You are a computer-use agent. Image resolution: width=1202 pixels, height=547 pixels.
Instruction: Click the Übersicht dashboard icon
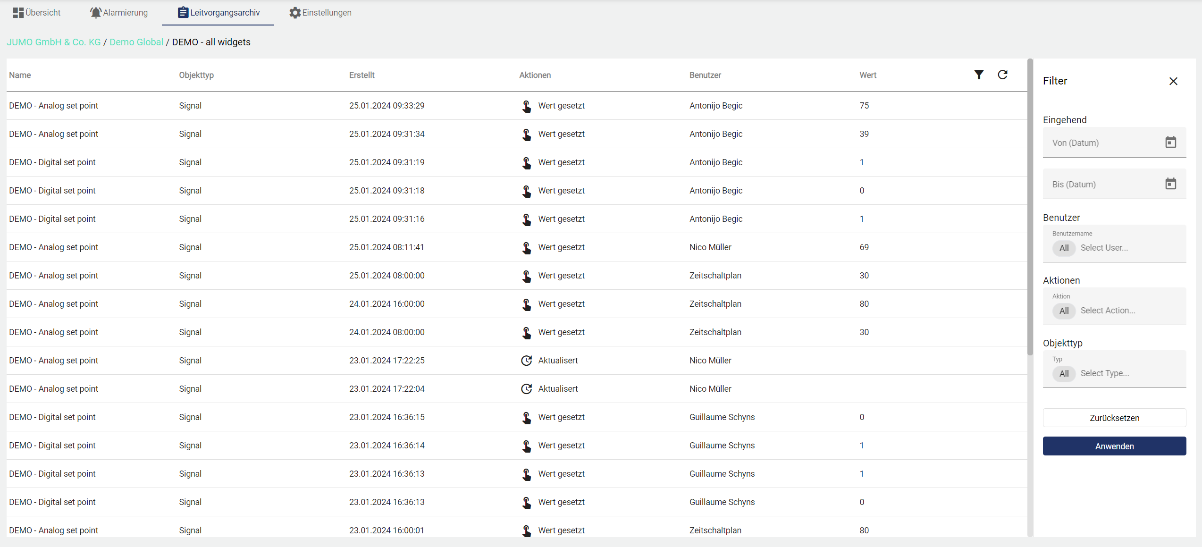click(x=18, y=13)
